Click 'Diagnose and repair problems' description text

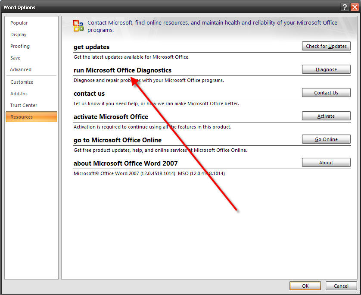[x=149, y=80]
